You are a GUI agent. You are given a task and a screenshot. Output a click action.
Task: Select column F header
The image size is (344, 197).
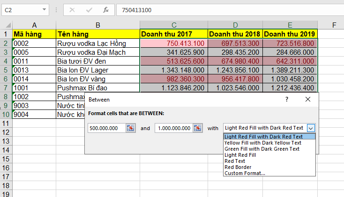tap(334, 24)
